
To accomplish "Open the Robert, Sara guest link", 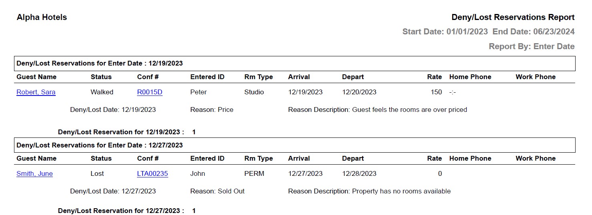I will click(x=36, y=92).
